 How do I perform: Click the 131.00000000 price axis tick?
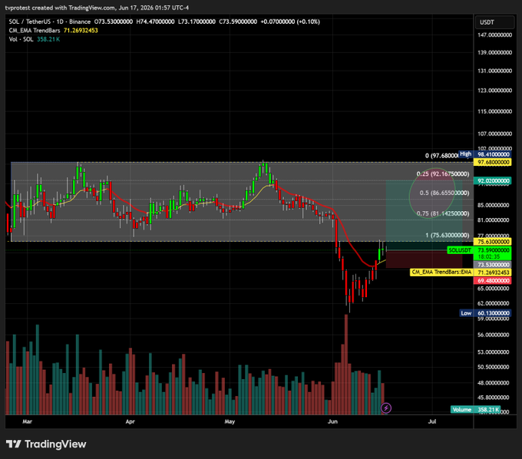point(494,71)
